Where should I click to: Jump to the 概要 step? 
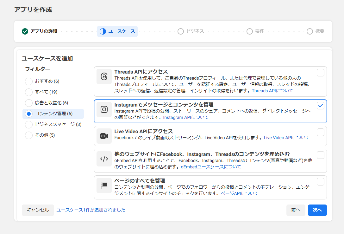[x=316, y=31]
